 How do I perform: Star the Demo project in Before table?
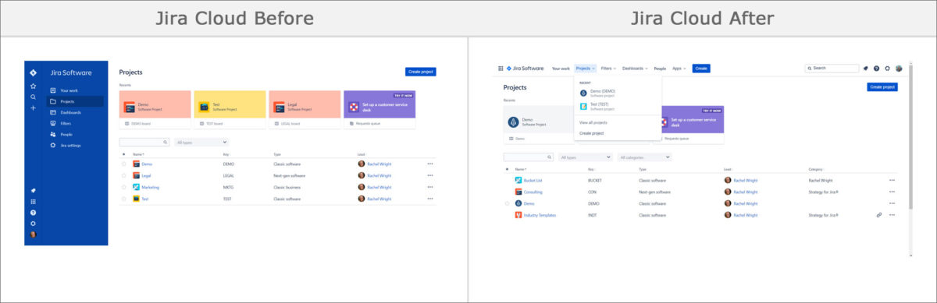click(x=123, y=164)
